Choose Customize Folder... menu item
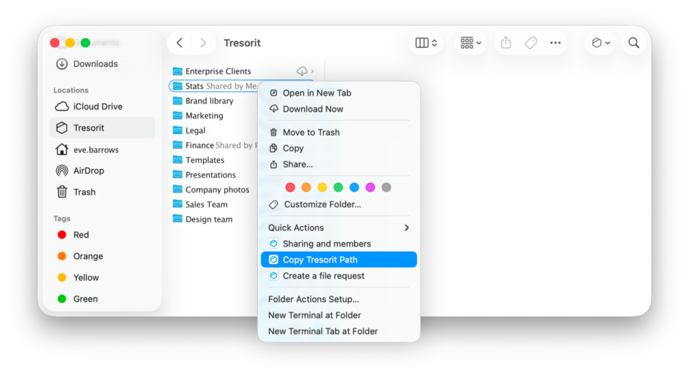 click(x=339, y=205)
